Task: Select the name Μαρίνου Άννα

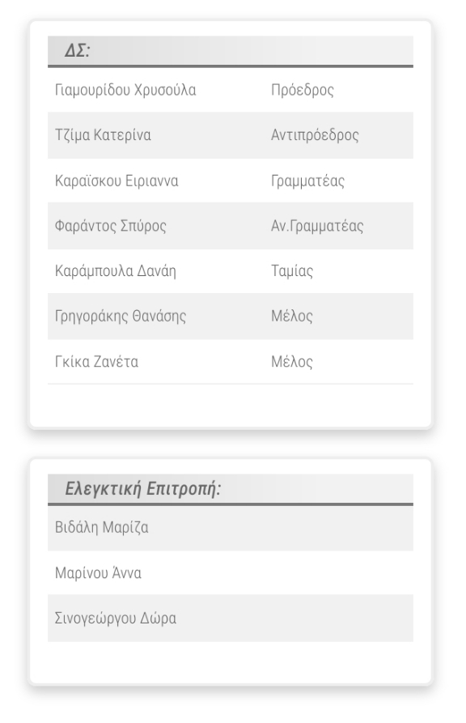Action: click(x=98, y=572)
